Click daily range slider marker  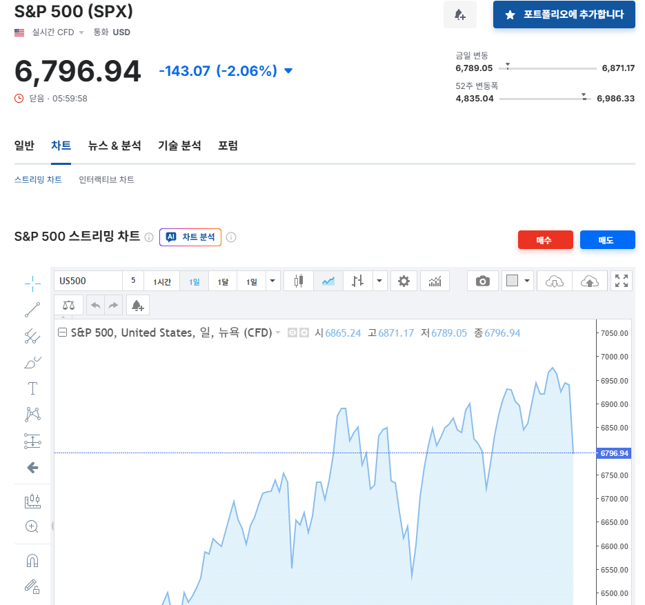tap(508, 66)
